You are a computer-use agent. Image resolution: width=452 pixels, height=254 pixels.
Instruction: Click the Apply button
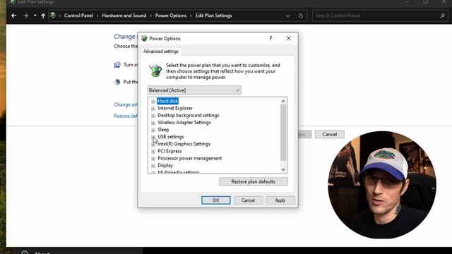pos(280,200)
